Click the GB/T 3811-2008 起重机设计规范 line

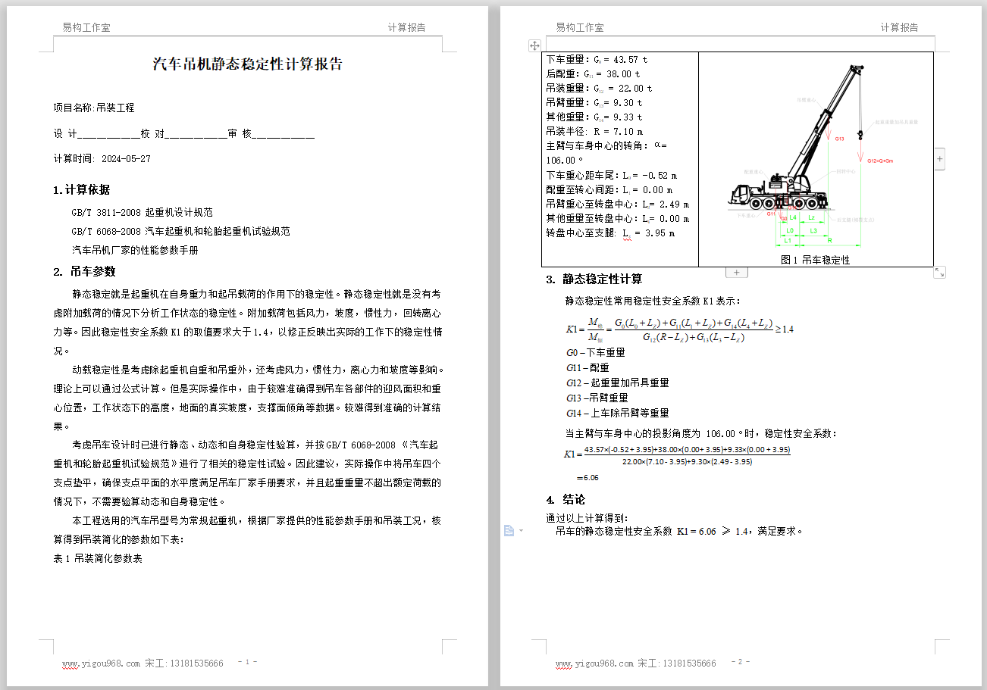coord(143,213)
